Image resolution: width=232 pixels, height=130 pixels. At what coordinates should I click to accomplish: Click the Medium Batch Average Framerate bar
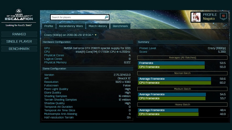pyautogui.click(x=172, y=94)
